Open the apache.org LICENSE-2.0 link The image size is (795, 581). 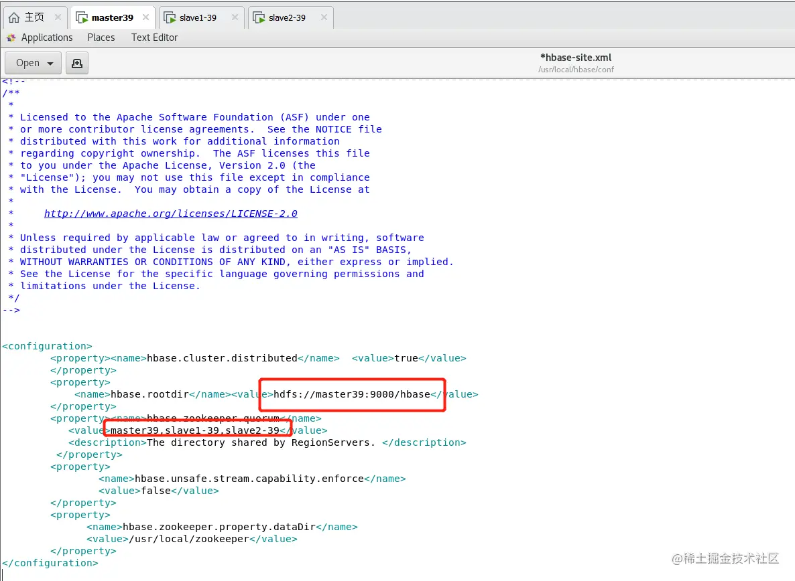(170, 214)
